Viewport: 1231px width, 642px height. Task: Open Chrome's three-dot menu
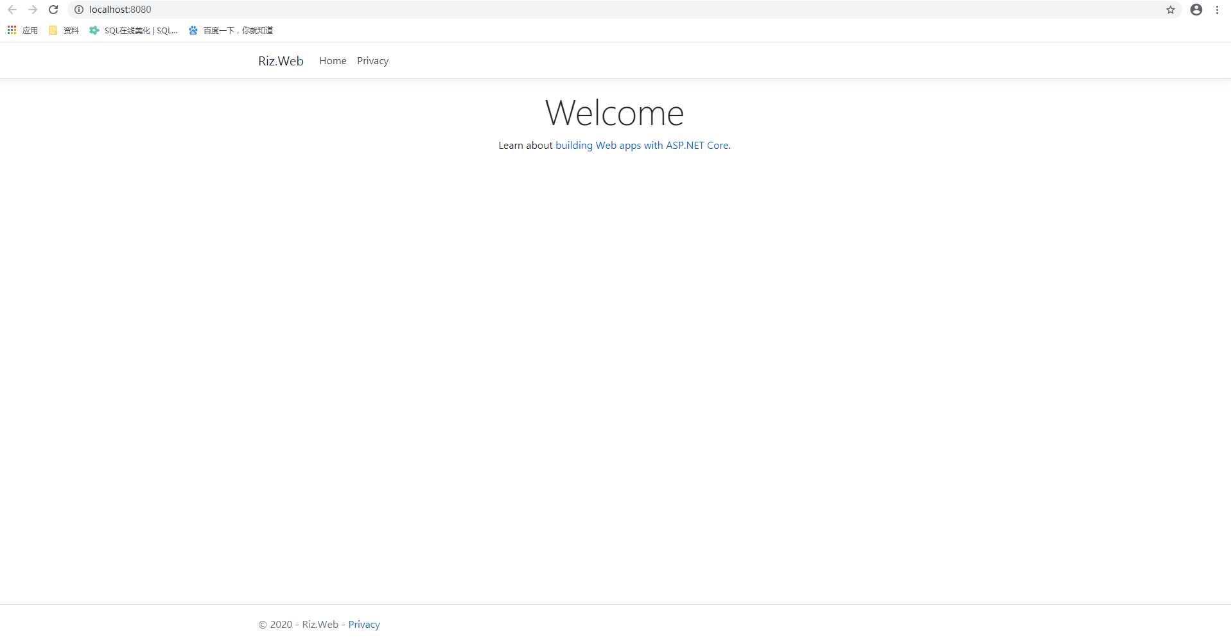1217,10
